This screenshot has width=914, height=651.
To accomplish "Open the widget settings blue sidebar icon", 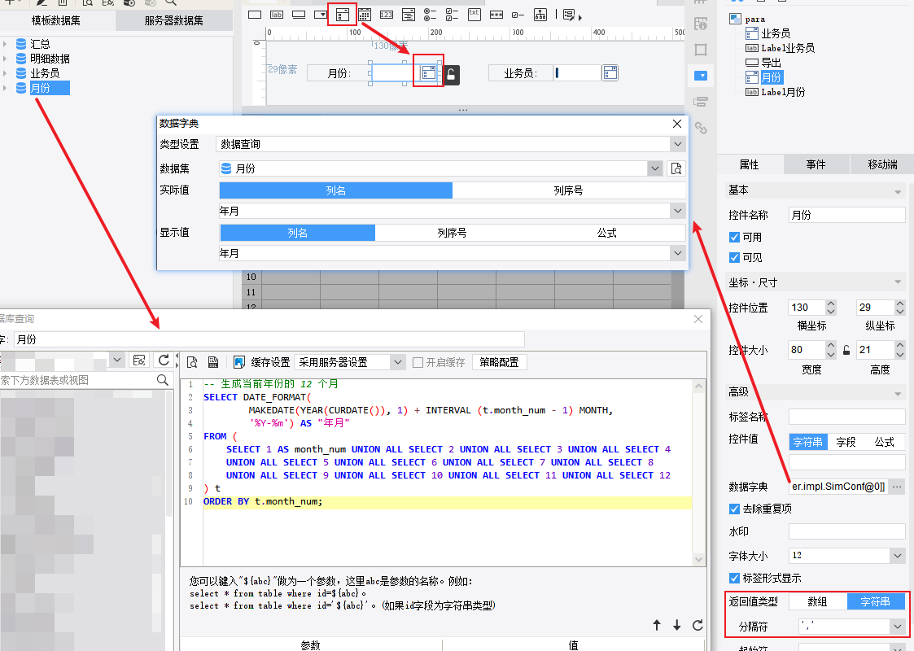I will 701,76.
